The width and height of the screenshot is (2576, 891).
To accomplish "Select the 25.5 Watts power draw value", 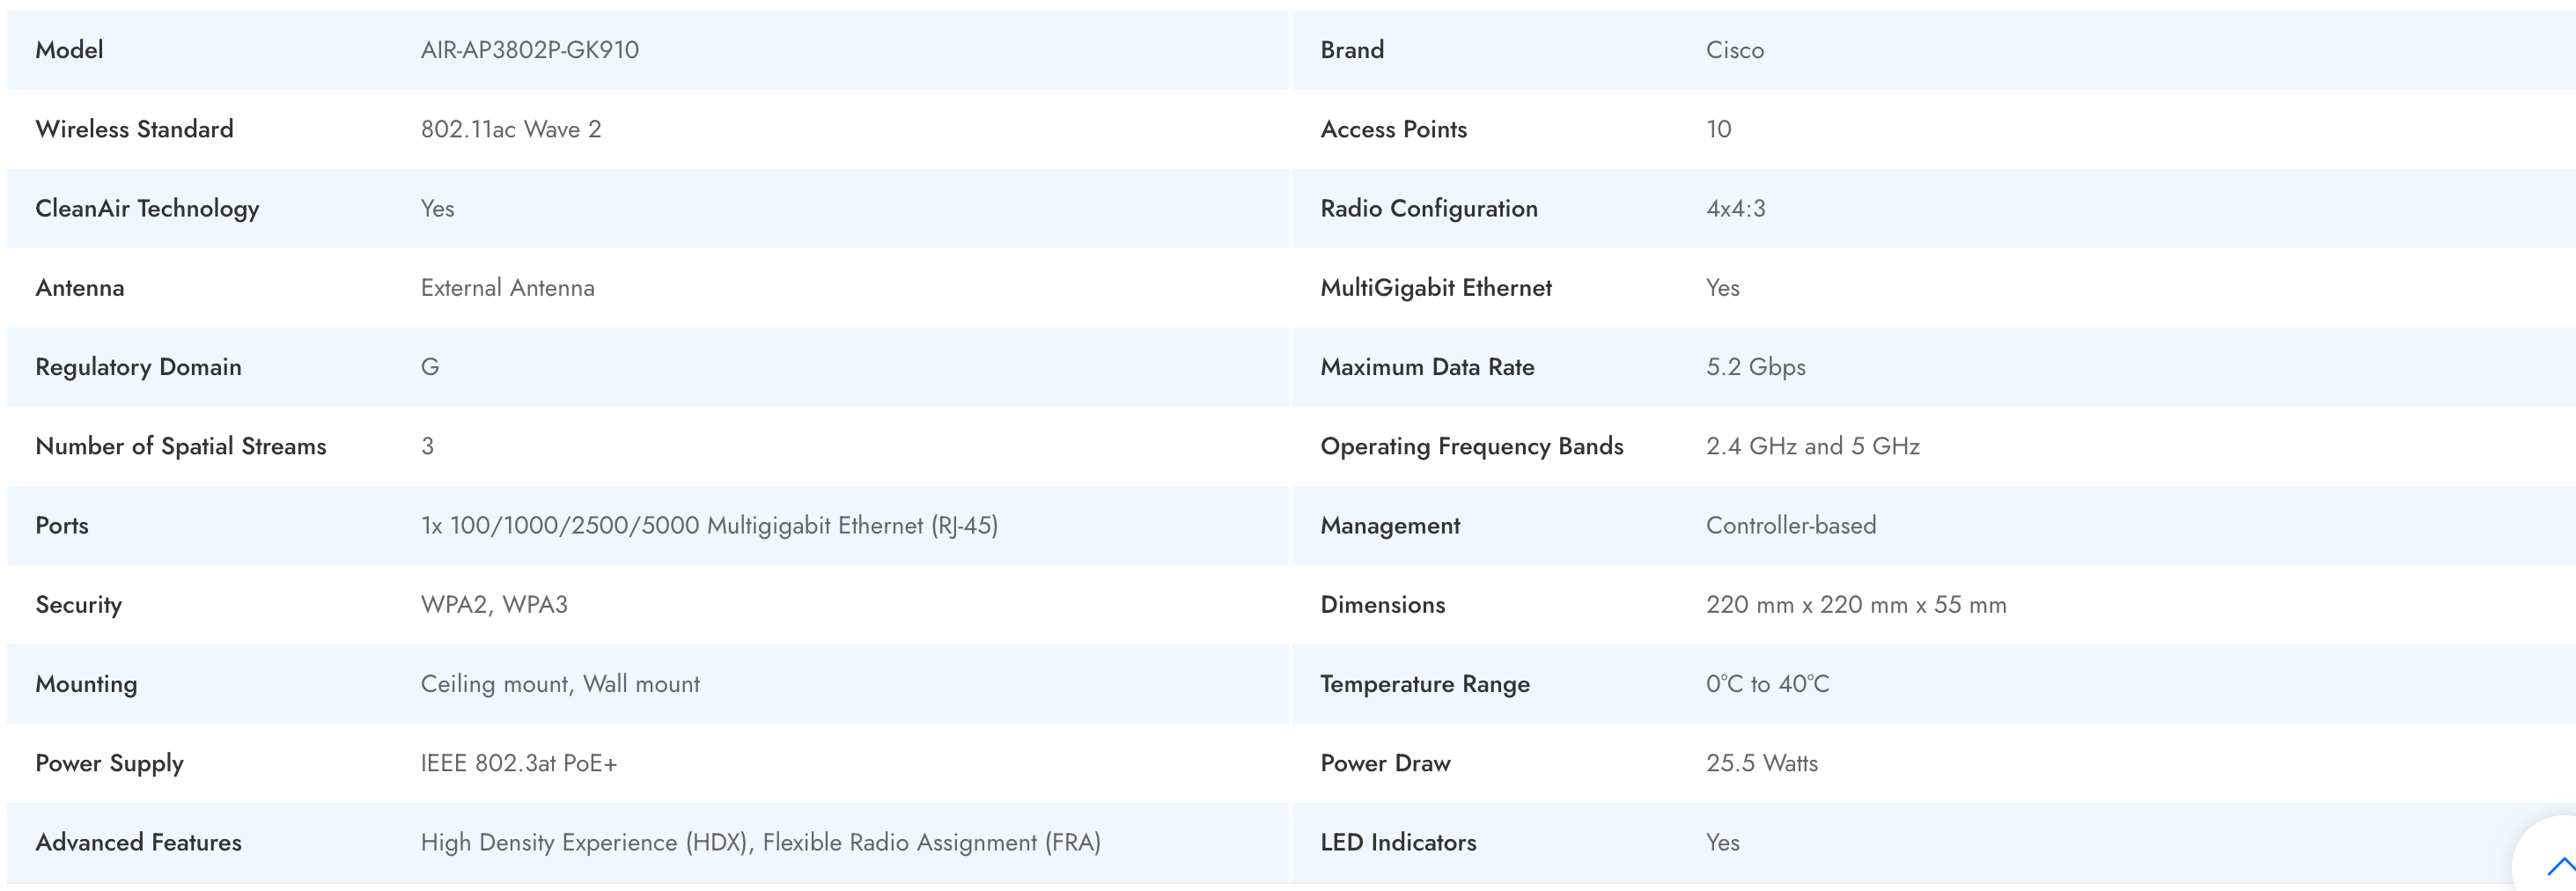I will click(1761, 763).
